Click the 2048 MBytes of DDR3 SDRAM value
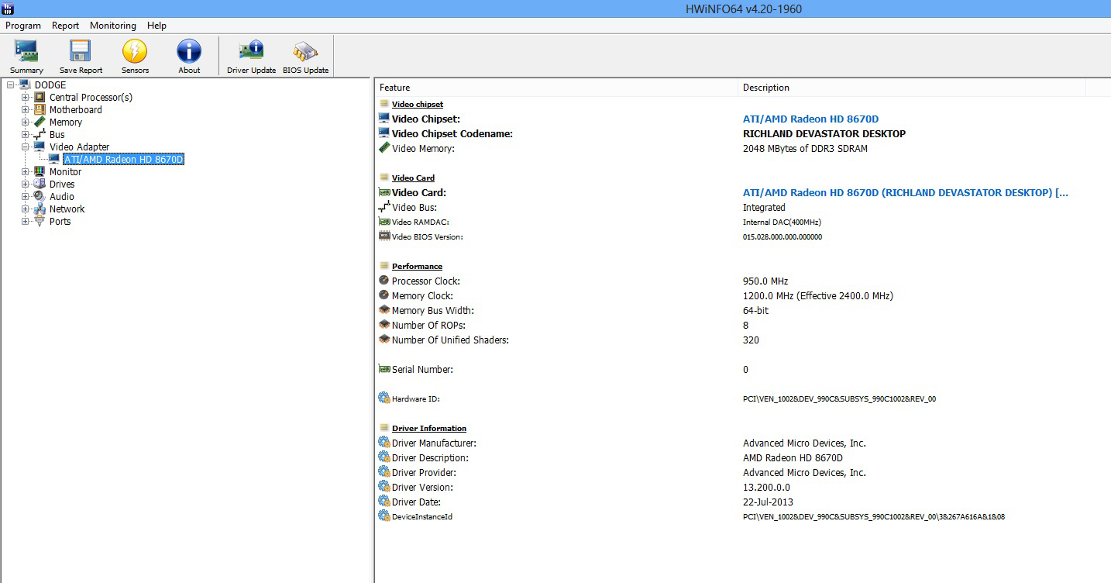This screenshot has width=1111, height=583. point(805,148)
